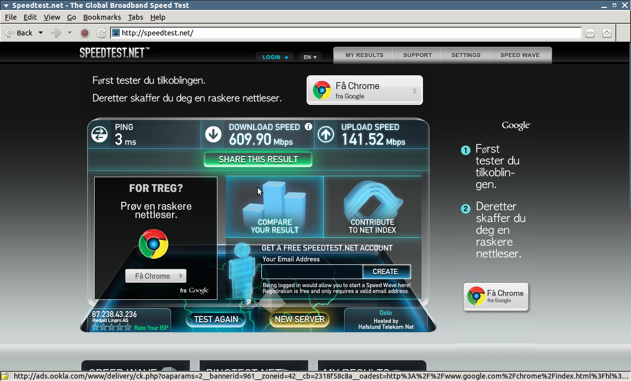
Task: Go to the SETTINGS tab
Action: click(x=466, y=55)
